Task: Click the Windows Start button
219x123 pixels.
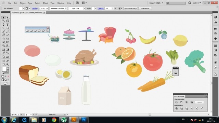Action: pos(4,120)
